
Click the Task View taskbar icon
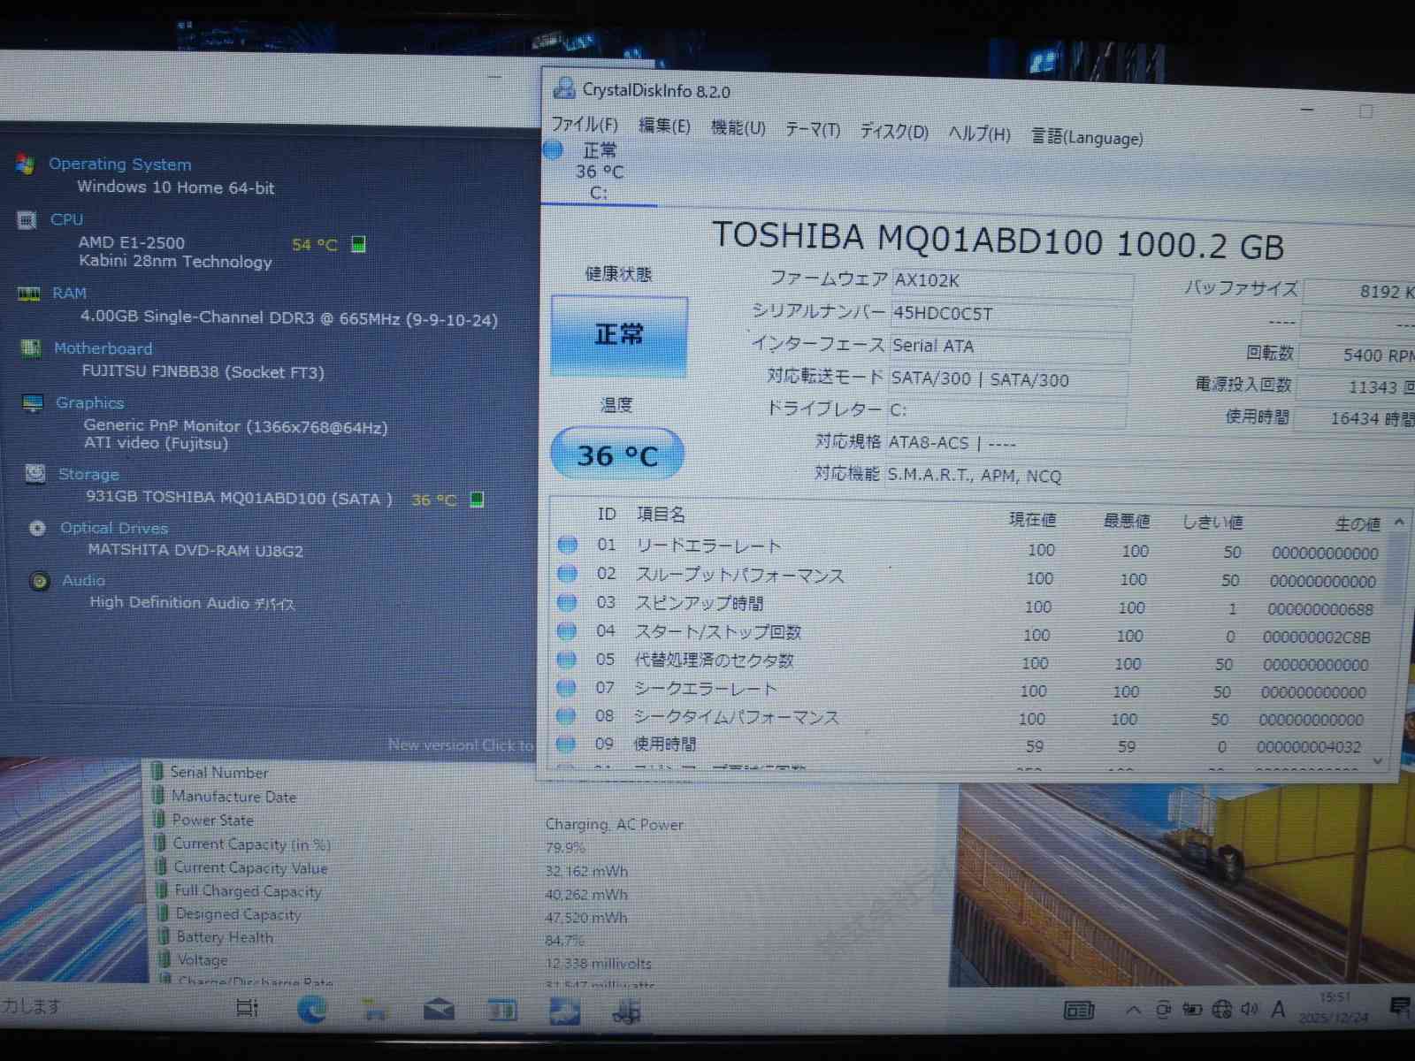coord(248,1008)
